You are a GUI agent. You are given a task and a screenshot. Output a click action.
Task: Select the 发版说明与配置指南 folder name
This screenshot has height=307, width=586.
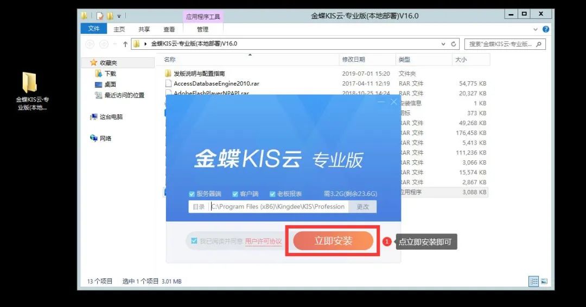(199, 74)
